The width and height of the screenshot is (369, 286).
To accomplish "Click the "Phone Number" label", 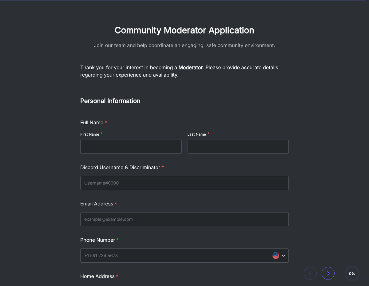I will tap(97, 240).
